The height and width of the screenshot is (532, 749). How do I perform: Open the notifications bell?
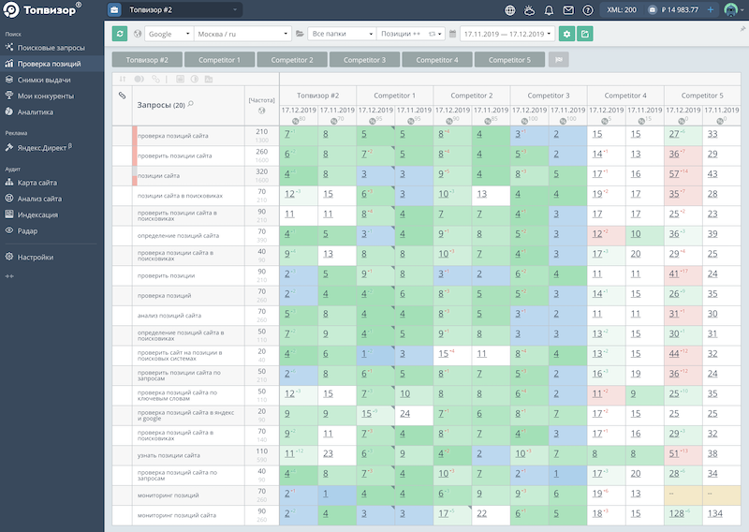549,9
